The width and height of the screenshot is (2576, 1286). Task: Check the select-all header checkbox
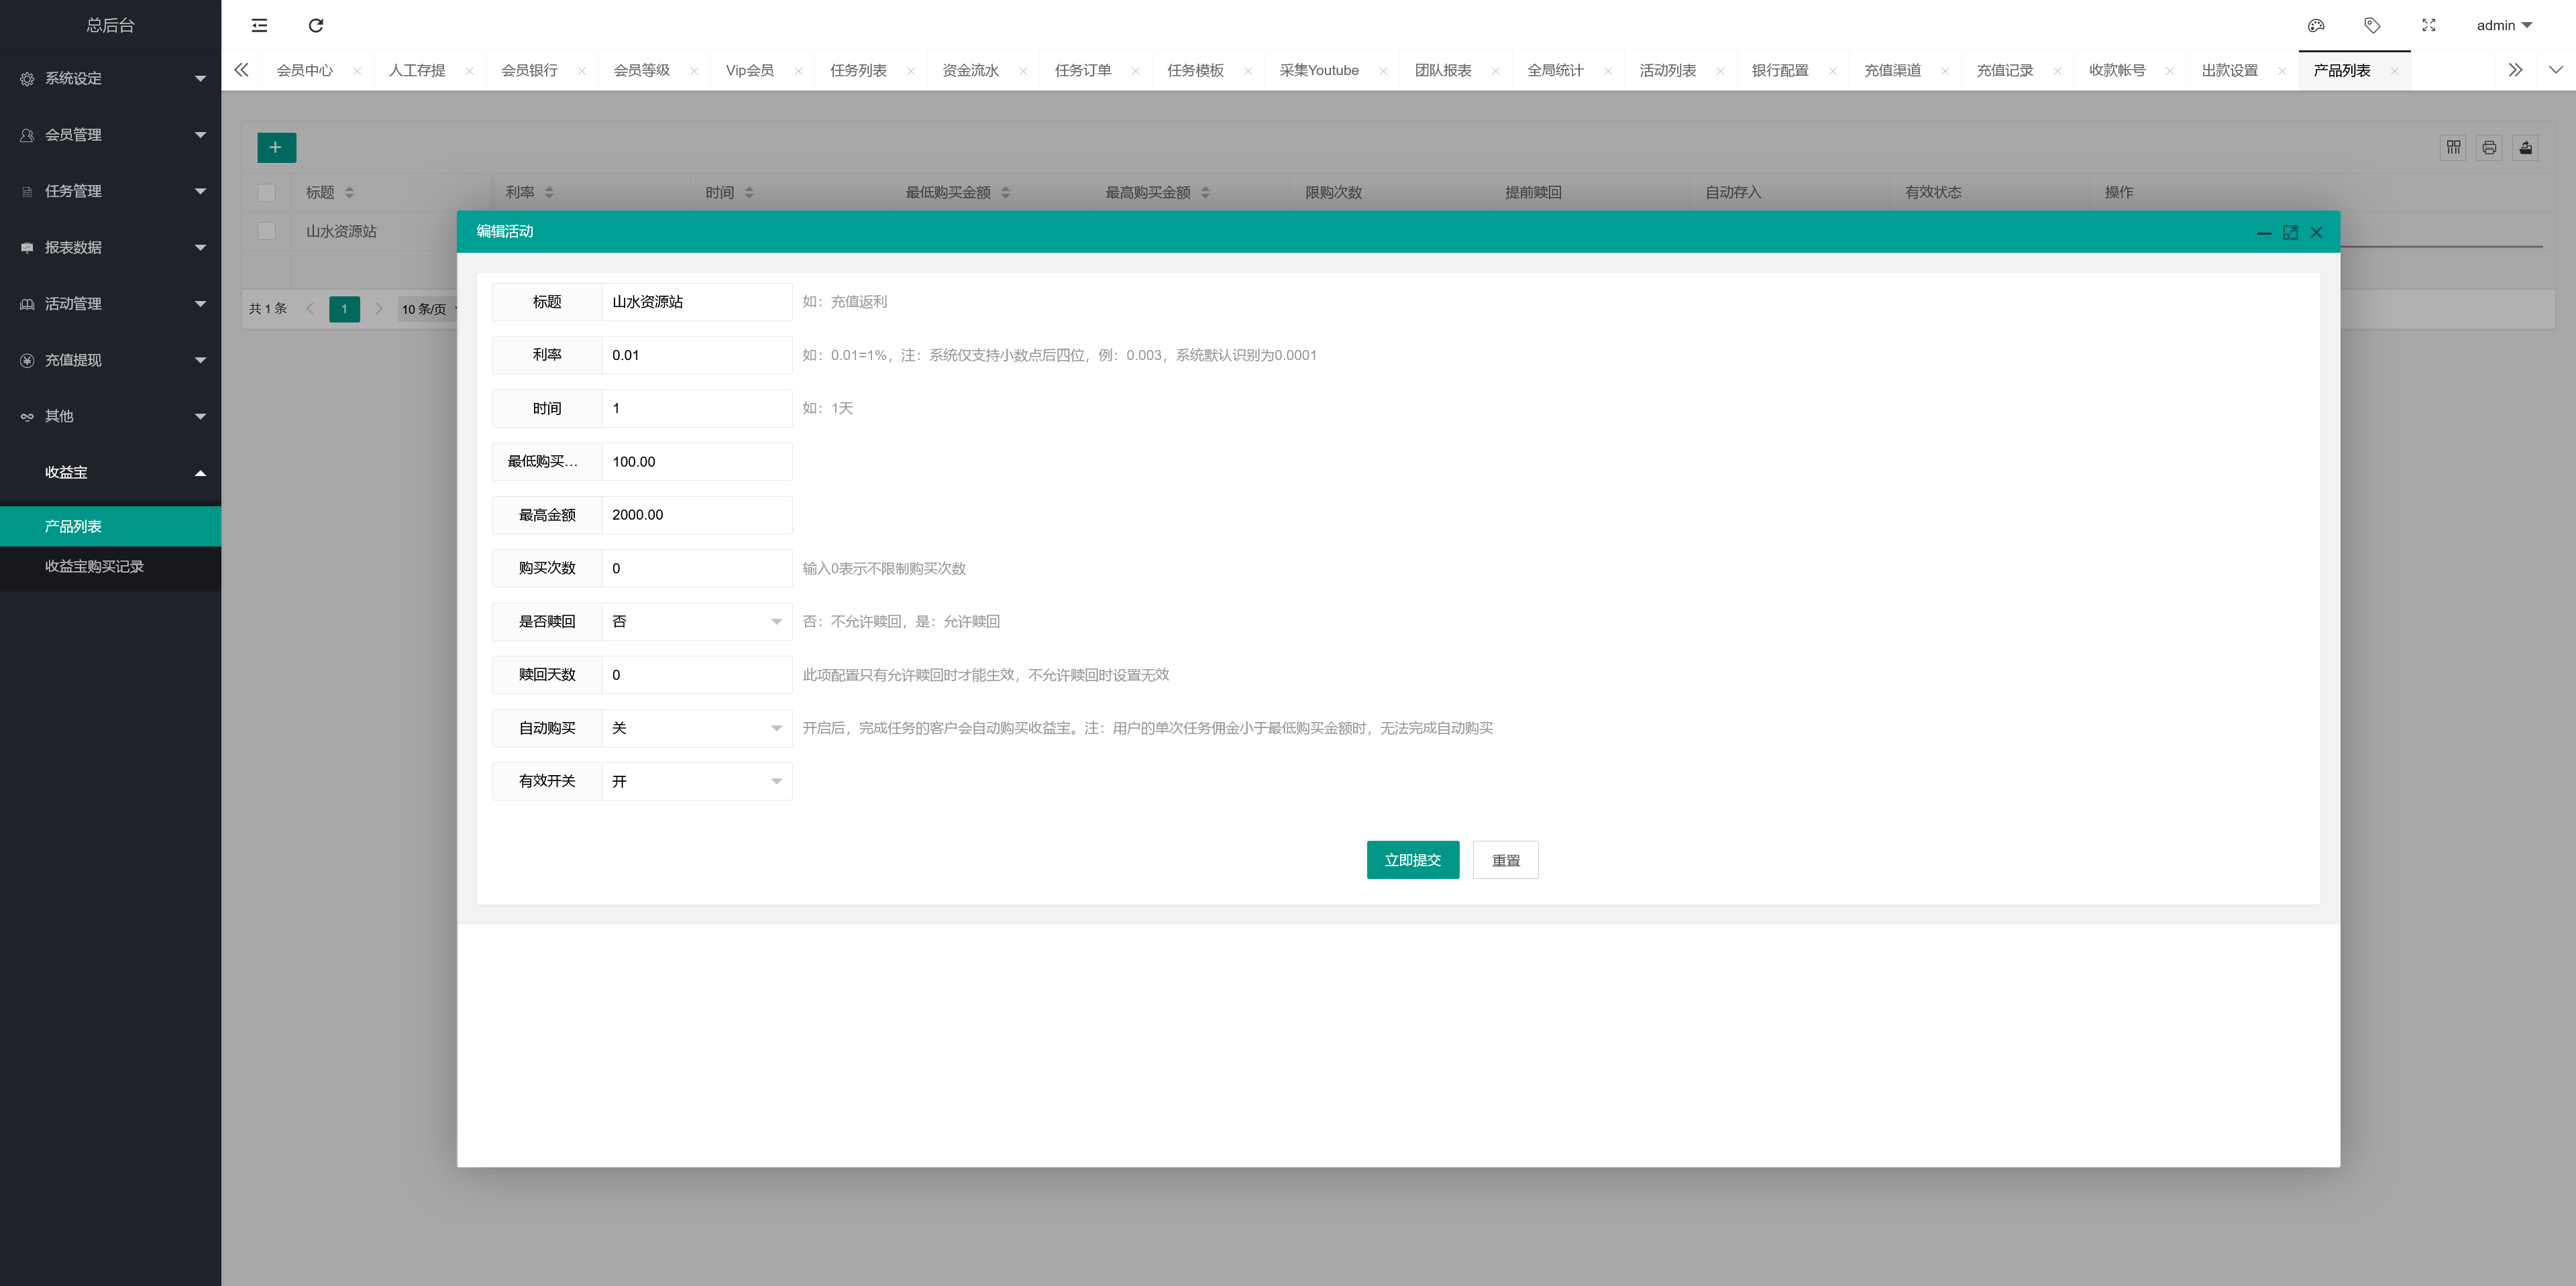pyautogui.click(x=267, y=193)
